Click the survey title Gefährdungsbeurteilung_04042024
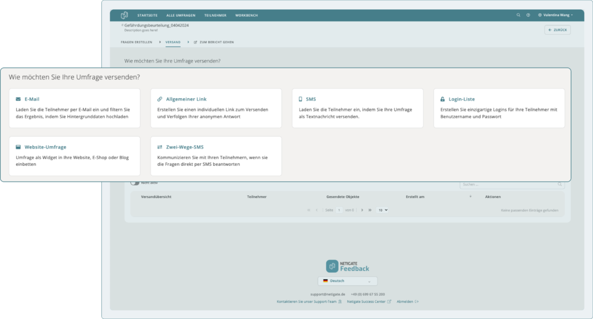The image size is (593, 319). [156, 25]
